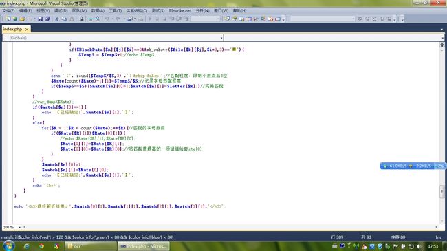
Task: Click the Add New Website globe icon
Action: point(15,19)
